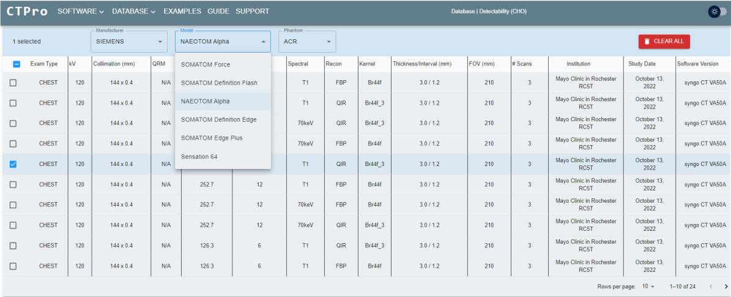Screen dimensions: 731x297
Task: Pick Sensation 64 from the list
Action: (x=199, y=157)
